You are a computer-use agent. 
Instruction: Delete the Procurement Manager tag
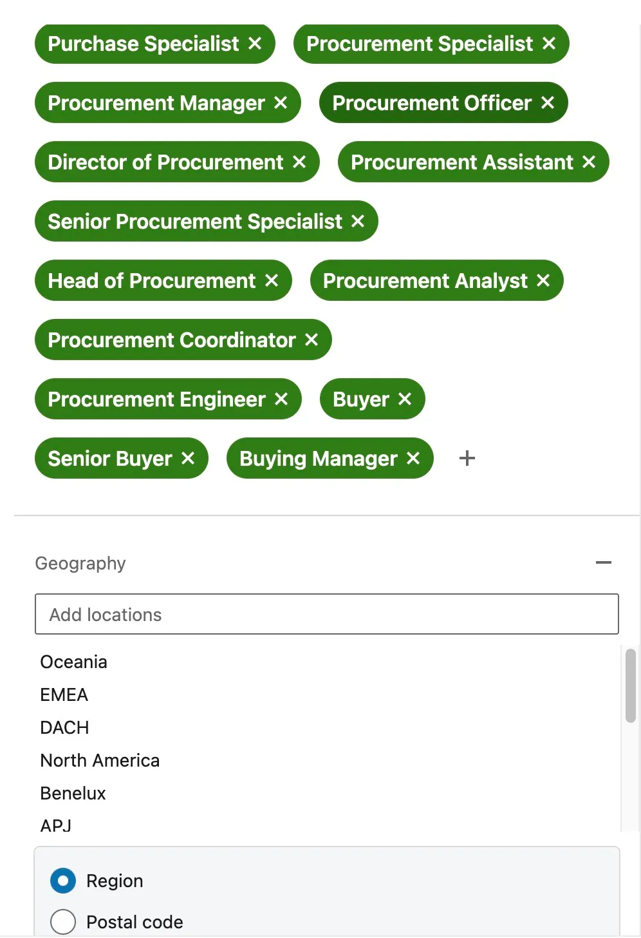click(x=281, y=103)
